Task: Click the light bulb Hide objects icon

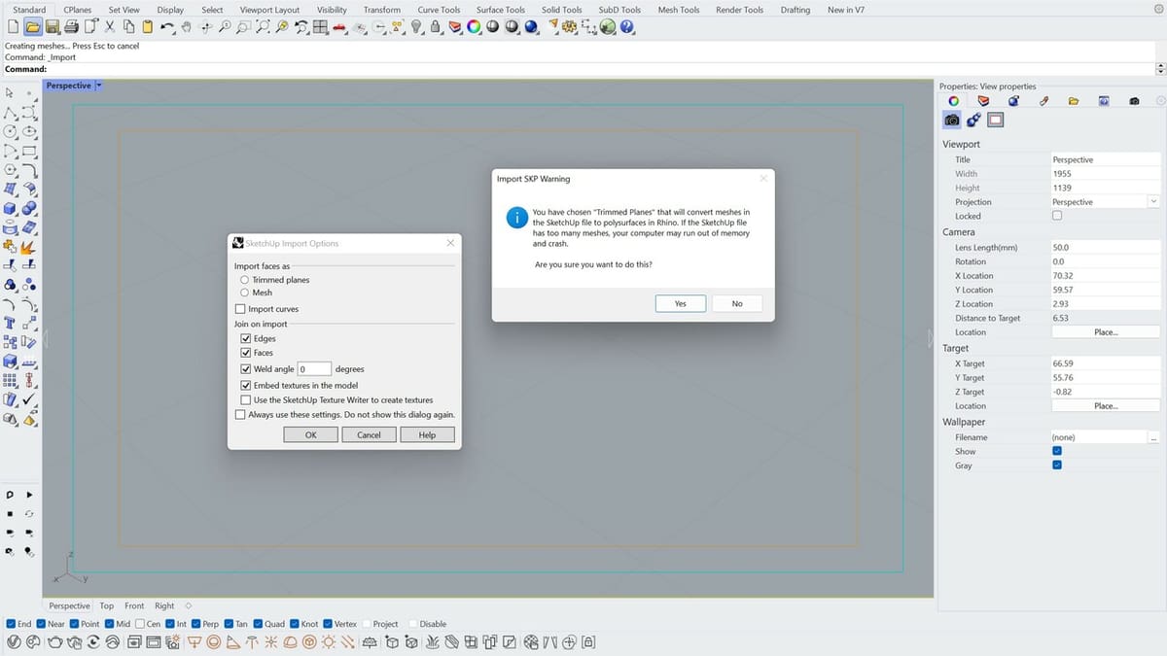Action: tap(416, 27)
